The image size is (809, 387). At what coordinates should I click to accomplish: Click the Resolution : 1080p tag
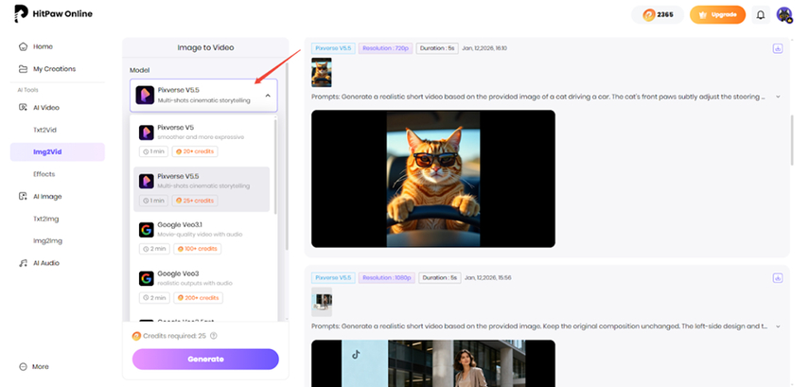387,278
